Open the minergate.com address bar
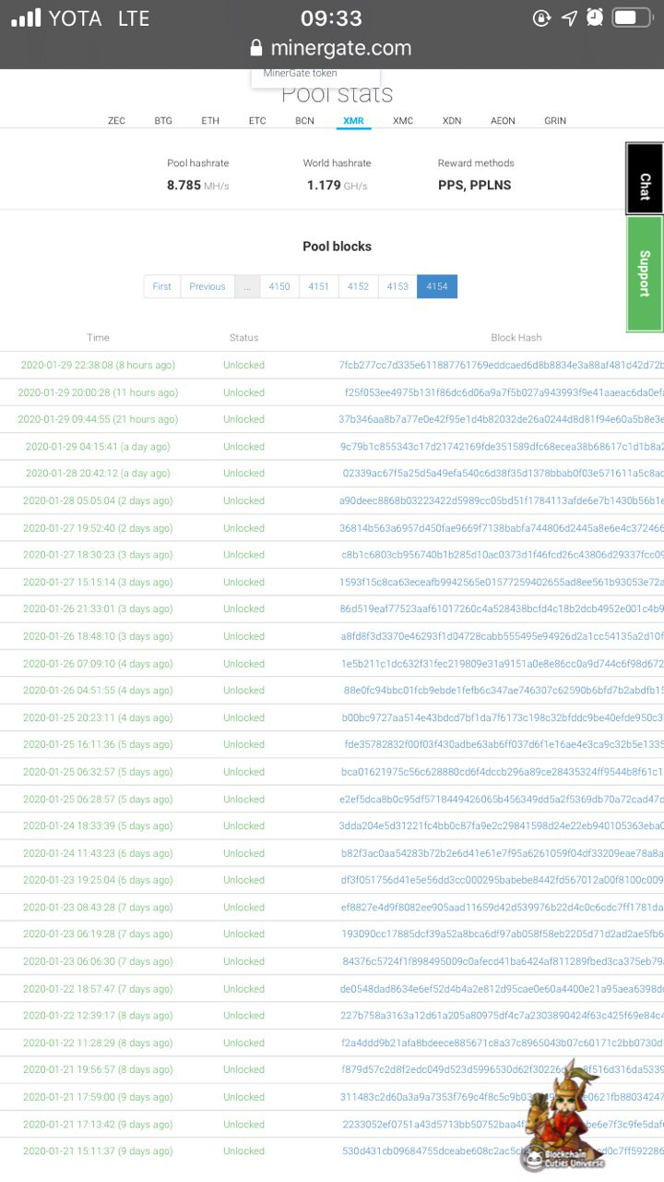 click(332, 48)
